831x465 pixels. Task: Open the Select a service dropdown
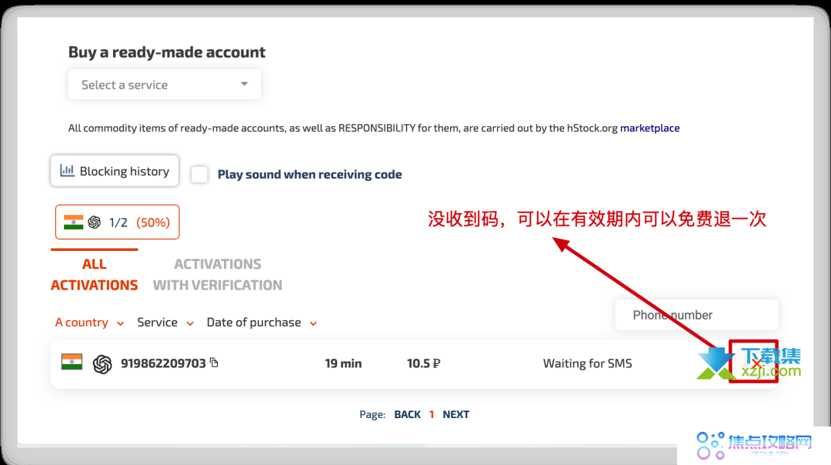click(164, 84)
